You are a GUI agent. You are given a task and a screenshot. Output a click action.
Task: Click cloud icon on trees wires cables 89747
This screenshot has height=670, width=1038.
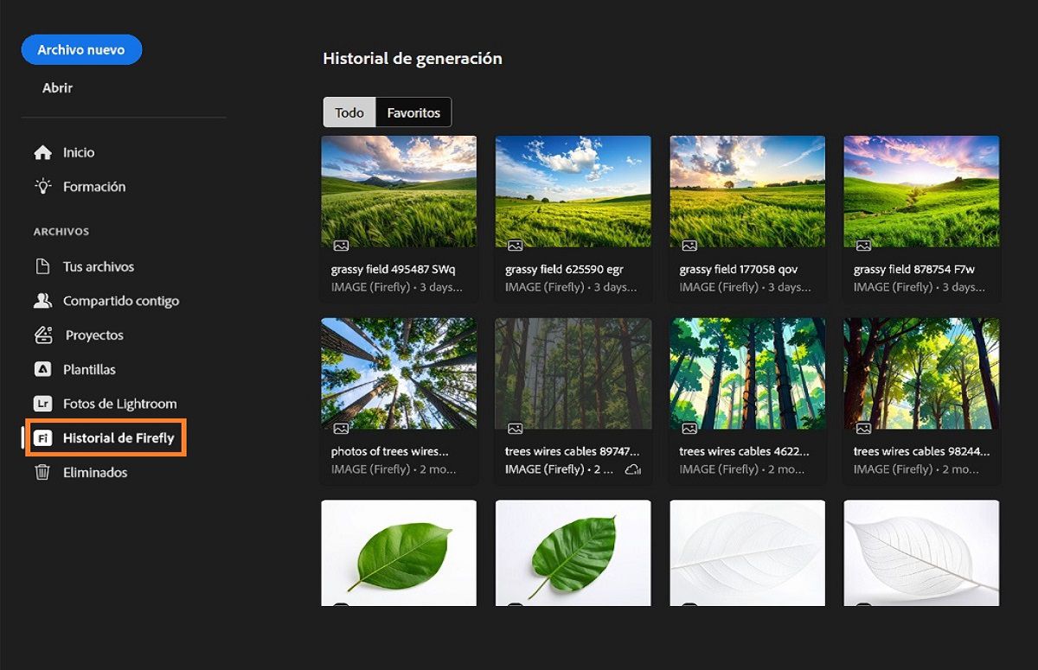click(632, 469)
